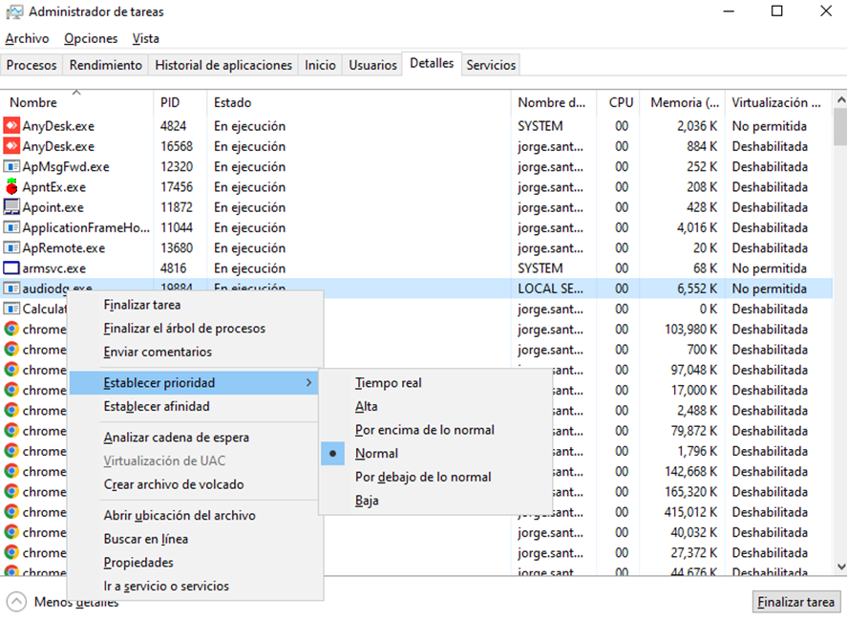Image resolution: width=847 pixels, height=620 pixels.
Task: Click the audiodg.exe process icon
Action: click(x=11, y=289)
